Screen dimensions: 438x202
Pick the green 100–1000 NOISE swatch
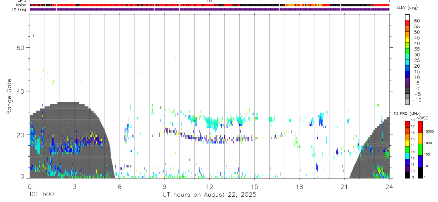coord(421,149)
